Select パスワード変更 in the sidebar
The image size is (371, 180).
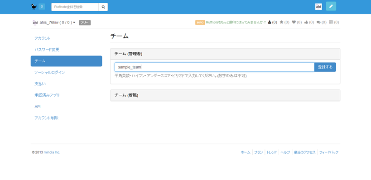click(x=47, y=50)
